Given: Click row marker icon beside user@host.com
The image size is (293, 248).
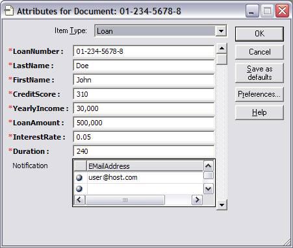Looking at the screenshot, I should (x=79, y=178).
